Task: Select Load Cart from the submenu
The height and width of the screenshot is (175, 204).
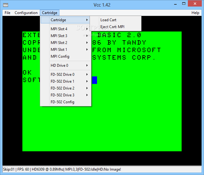Action: pyautogui.click(x=116, y=20)
